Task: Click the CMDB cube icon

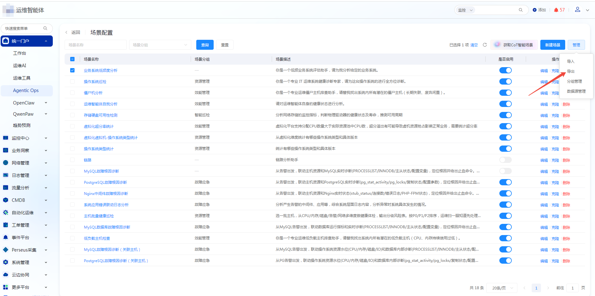Action: click(6, 200)
